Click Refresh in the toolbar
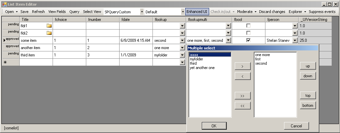This screenshot has width=340, height=133. pyautogui.click(x=38, y=12)
